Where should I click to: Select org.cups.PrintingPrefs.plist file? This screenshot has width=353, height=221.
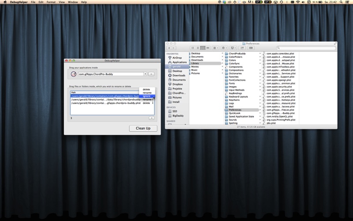pyautogui.click(x=281, y=120)
